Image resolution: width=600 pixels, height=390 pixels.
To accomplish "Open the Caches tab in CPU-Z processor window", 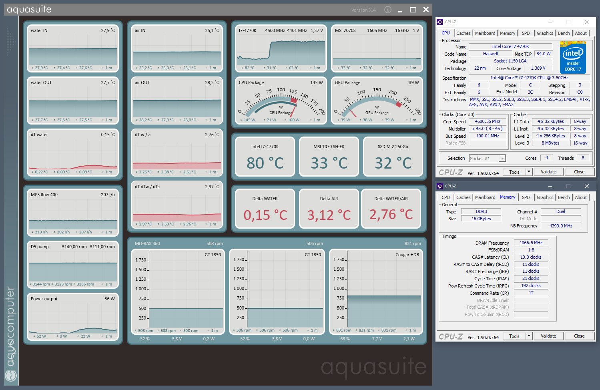I will click(464, 33).
